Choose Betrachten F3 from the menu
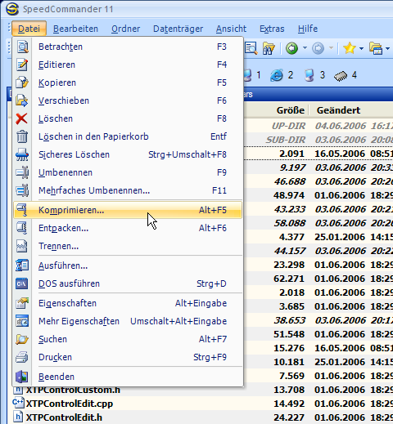 tap(128, 47)
